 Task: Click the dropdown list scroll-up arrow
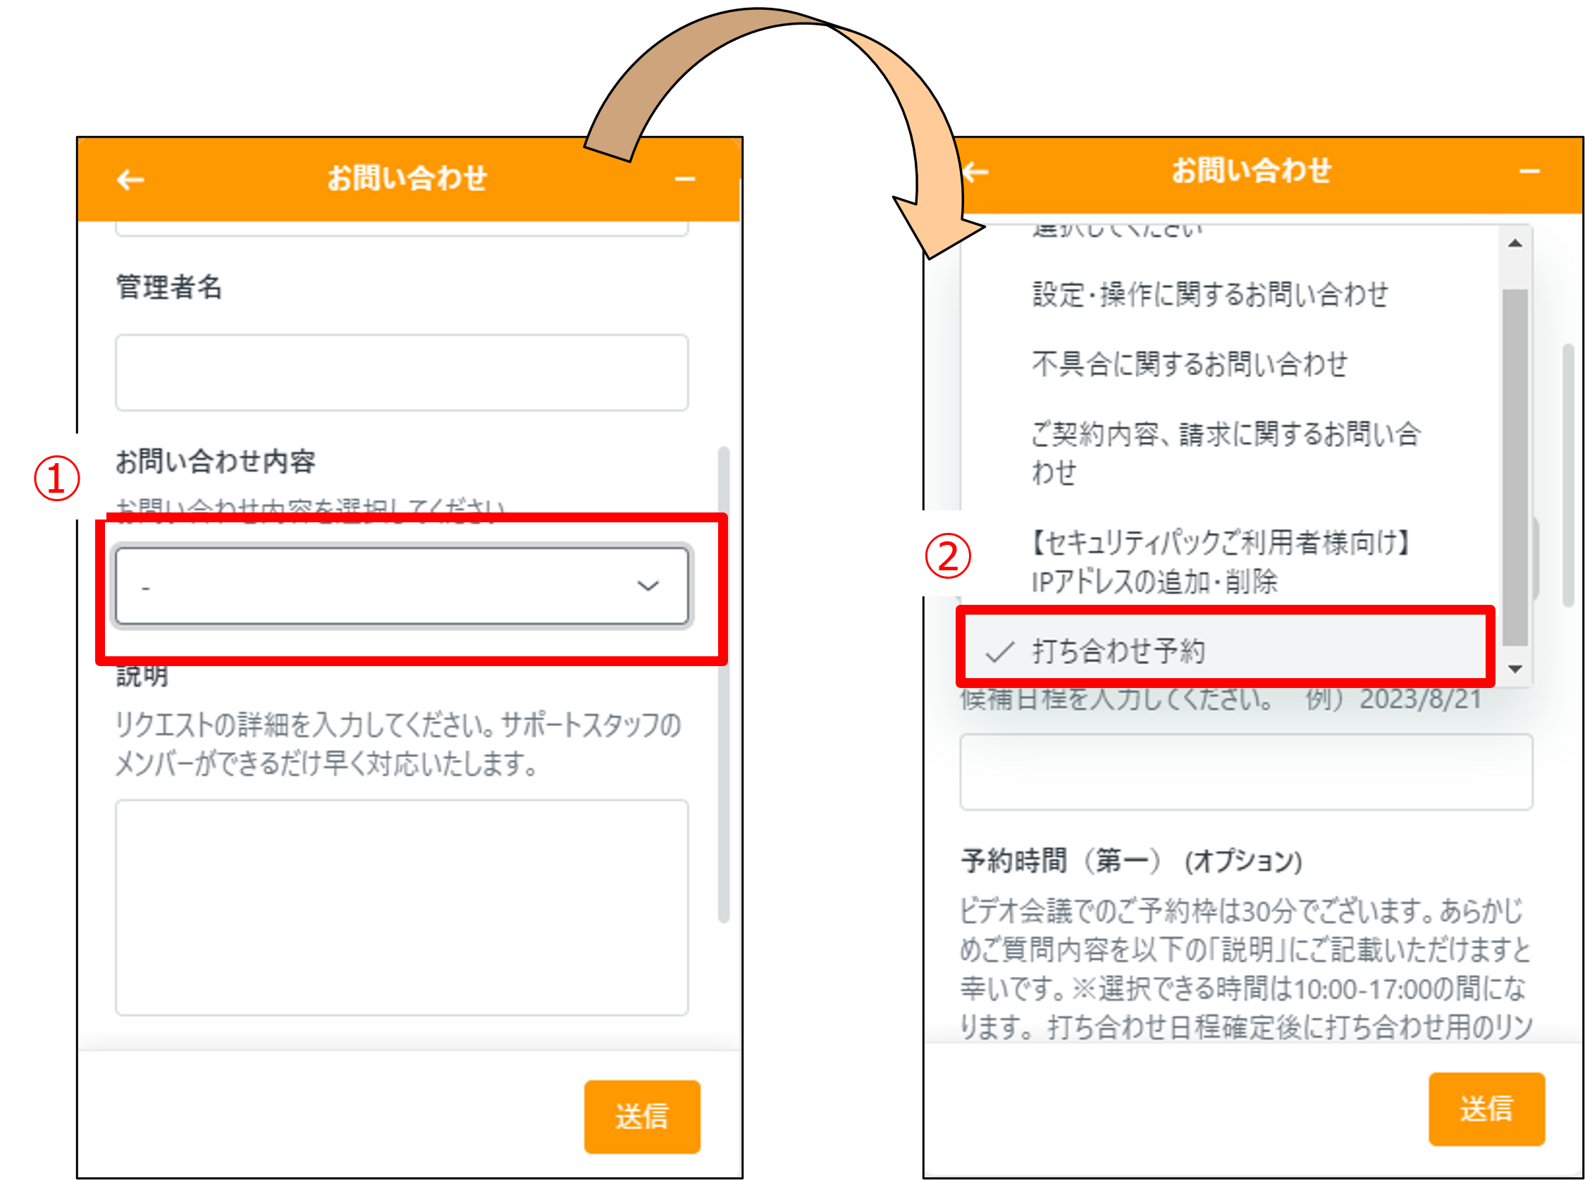tap(1515, 244)
